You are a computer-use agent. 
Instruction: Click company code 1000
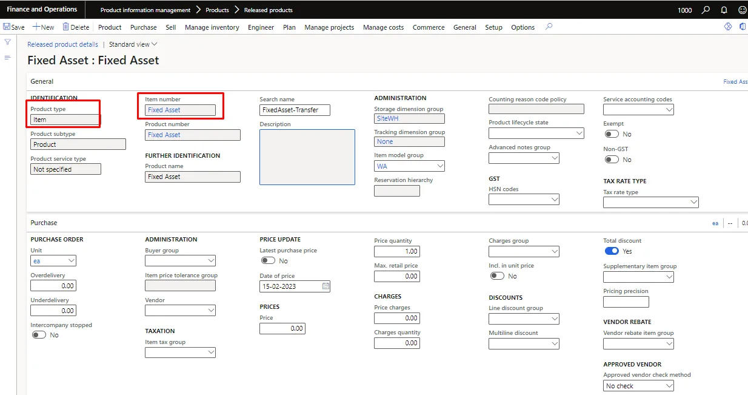684,10
